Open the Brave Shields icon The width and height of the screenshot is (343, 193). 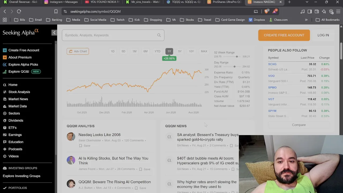(266, 11)
